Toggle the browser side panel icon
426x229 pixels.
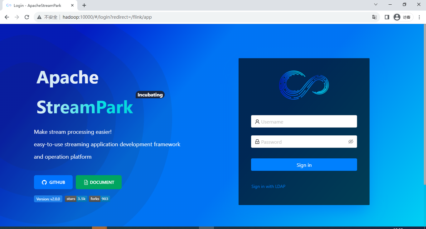(x=387, y=17)
